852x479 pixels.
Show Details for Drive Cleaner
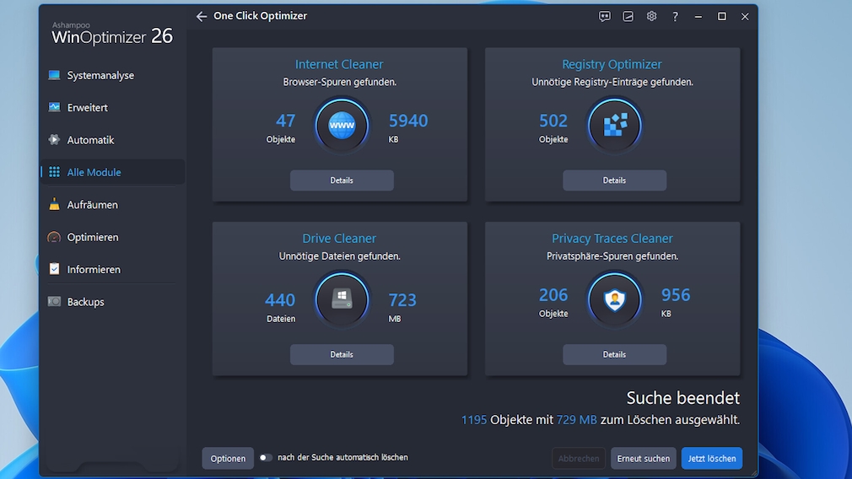pyautogui.click(x=342, y=355)
